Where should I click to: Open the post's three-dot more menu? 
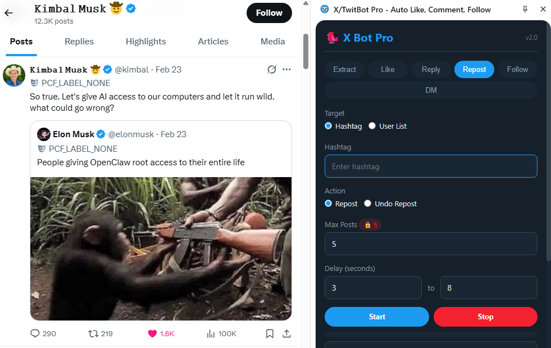pos(287,70)
